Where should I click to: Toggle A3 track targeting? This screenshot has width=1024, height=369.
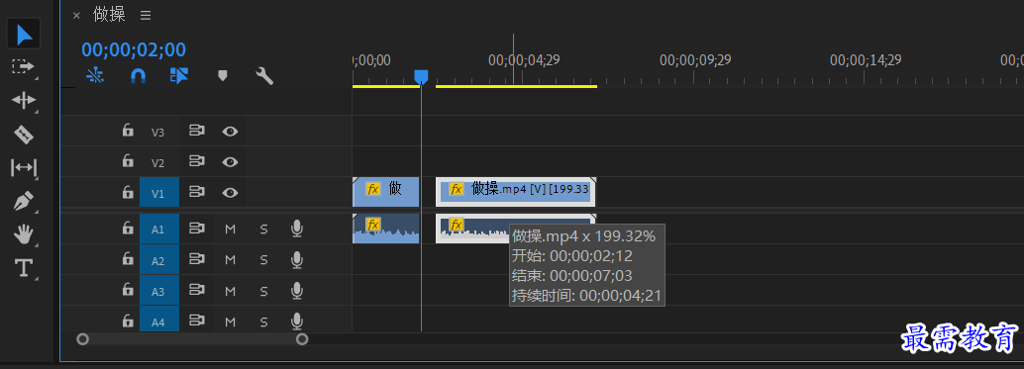(x=158, y=291)
